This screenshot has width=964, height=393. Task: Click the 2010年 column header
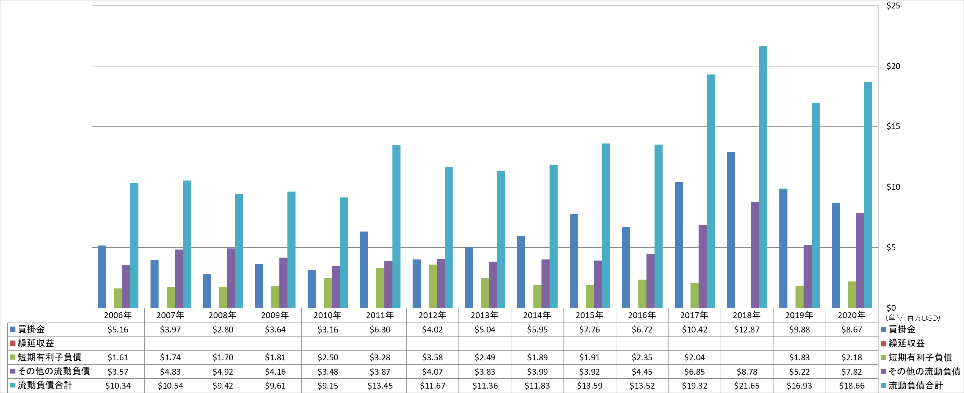tap(327, 315)
